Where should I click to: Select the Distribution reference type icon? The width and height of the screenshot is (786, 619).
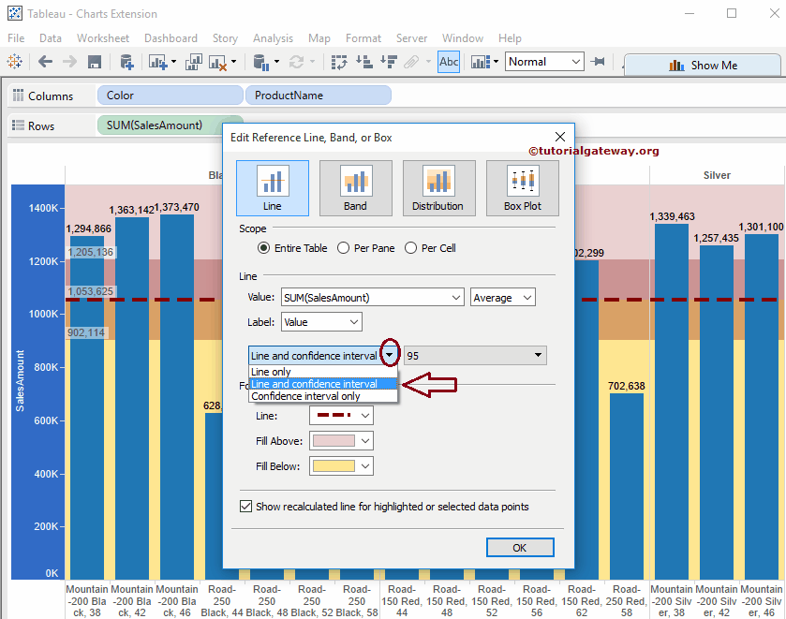[438, 187]
